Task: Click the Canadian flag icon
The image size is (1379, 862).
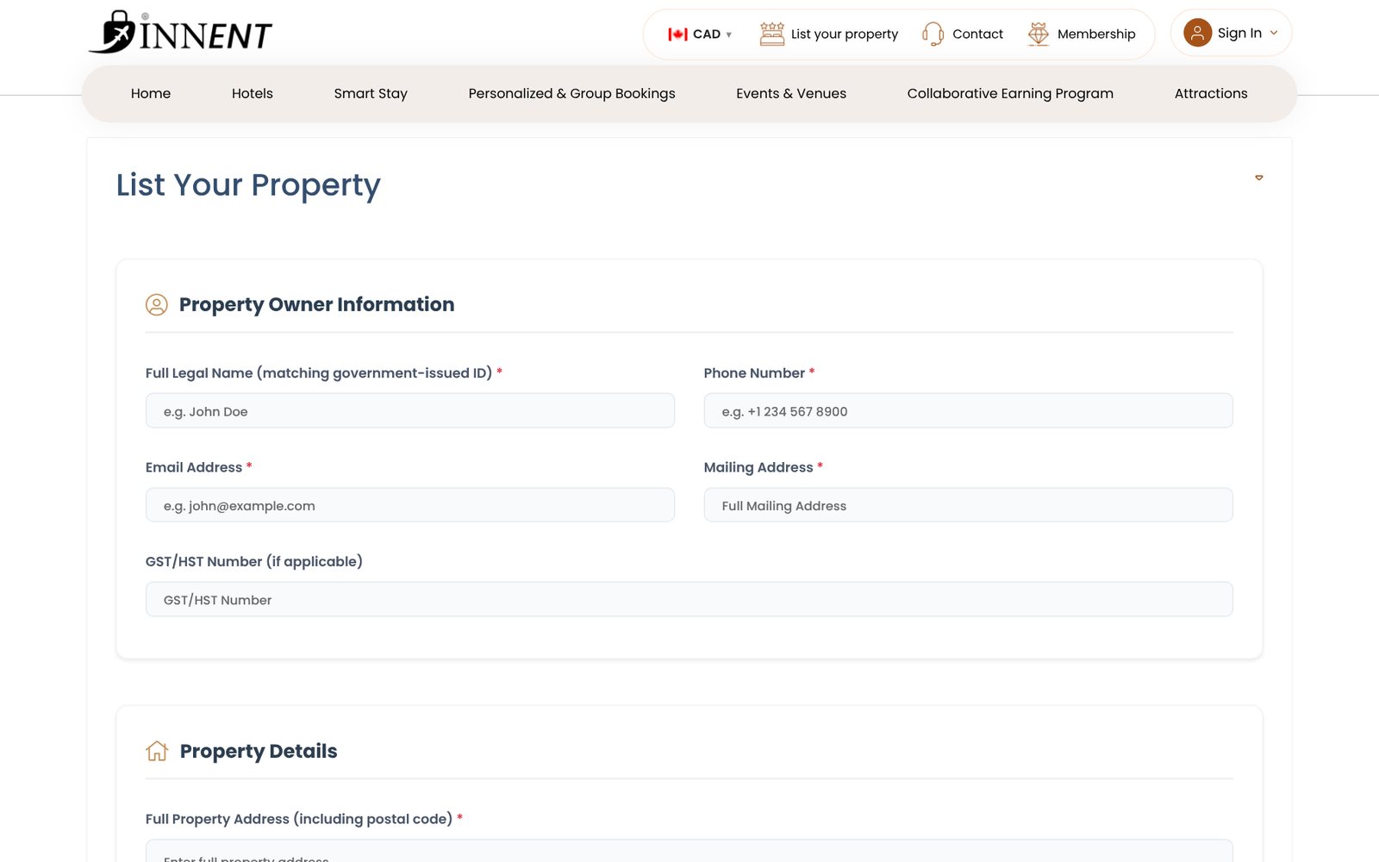Action: click(x=677, y=34)
